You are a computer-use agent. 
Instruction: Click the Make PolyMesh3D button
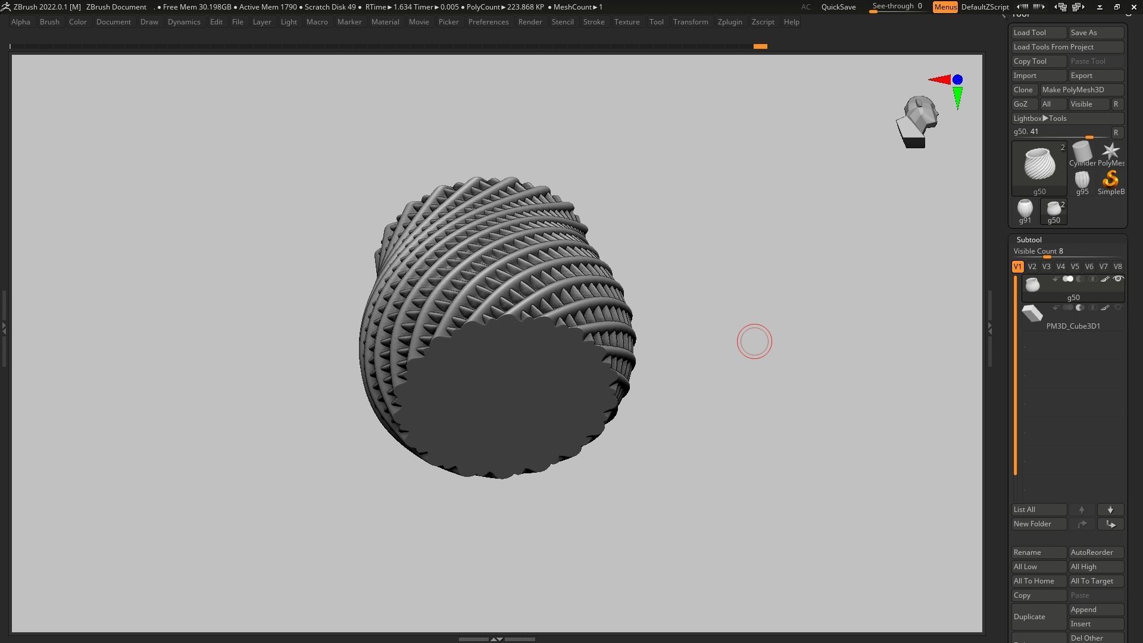coord(1081,90)
